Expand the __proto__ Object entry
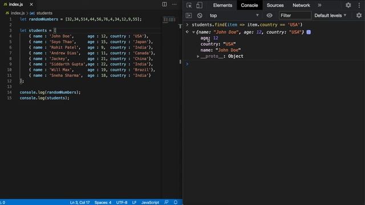This screenshot has height=205, width=365. 198,56
